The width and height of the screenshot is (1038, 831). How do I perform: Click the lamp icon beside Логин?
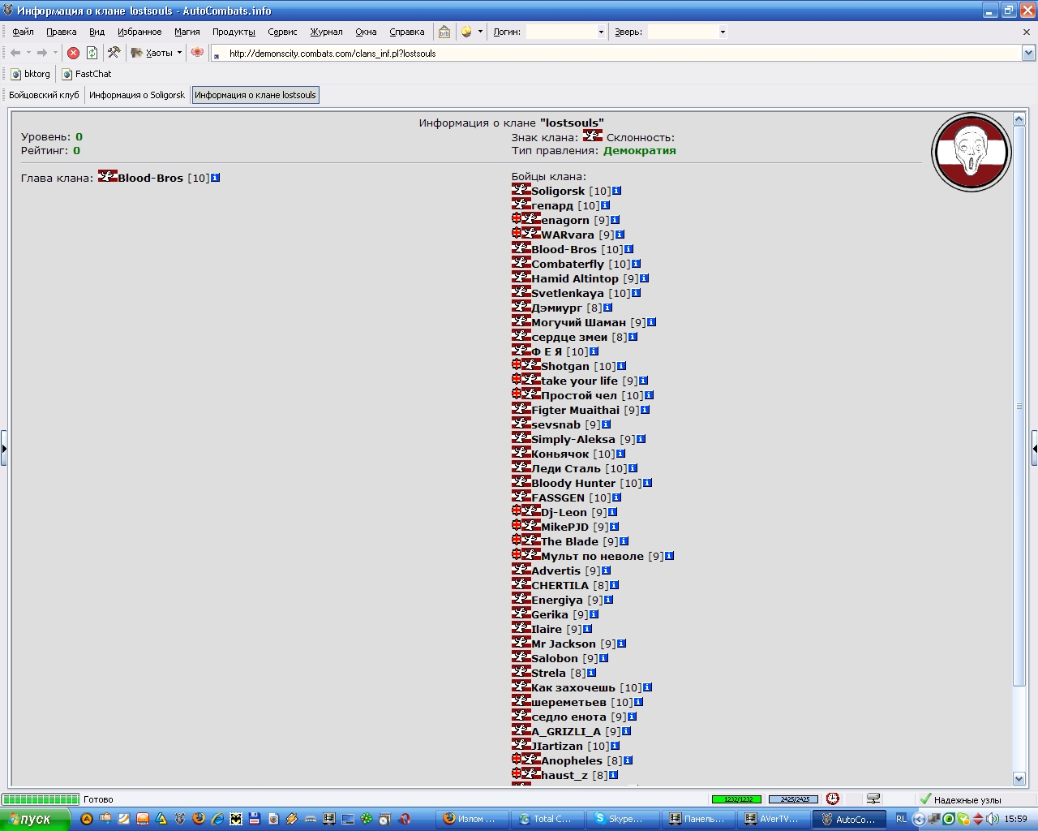point(466,32)
